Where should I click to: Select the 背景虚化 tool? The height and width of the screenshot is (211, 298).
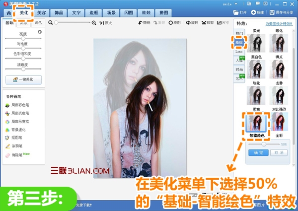(x=15, y=130)
